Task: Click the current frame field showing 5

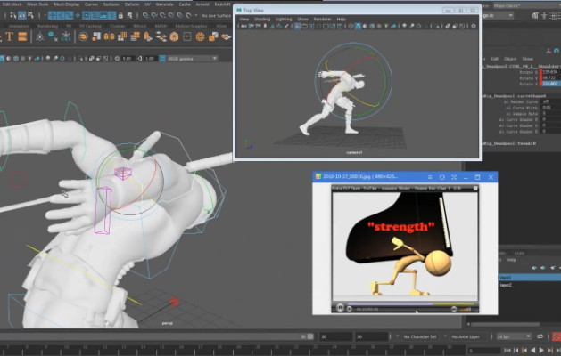Action: pyautogui.click(x=483, y=351)
